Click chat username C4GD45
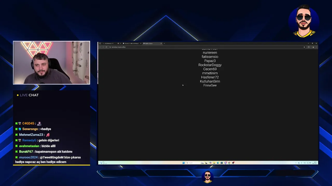This screenshot has width=332, height=186. (x=28, y=123)
